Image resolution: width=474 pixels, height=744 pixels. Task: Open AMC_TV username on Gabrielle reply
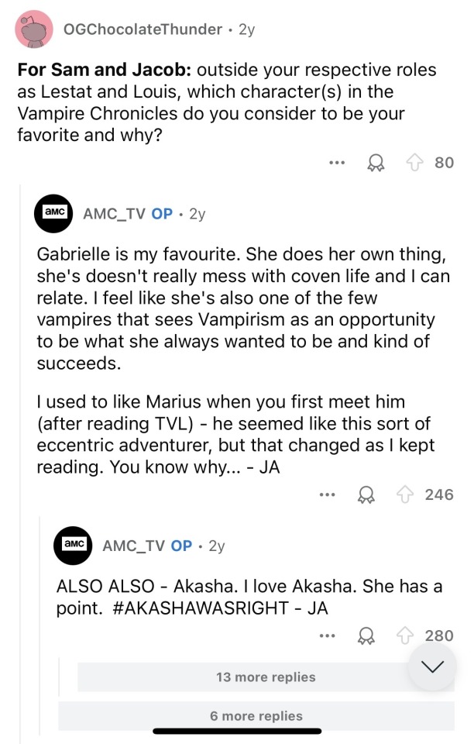116,214
